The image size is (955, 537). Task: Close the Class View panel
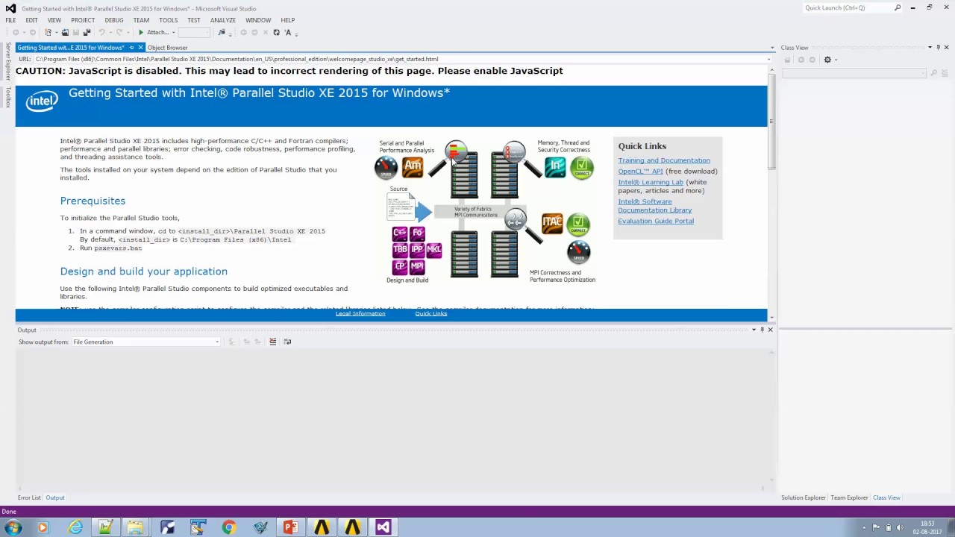(x=947, y=47)
